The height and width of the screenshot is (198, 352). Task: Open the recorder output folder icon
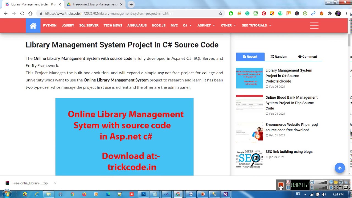(336, 182)
